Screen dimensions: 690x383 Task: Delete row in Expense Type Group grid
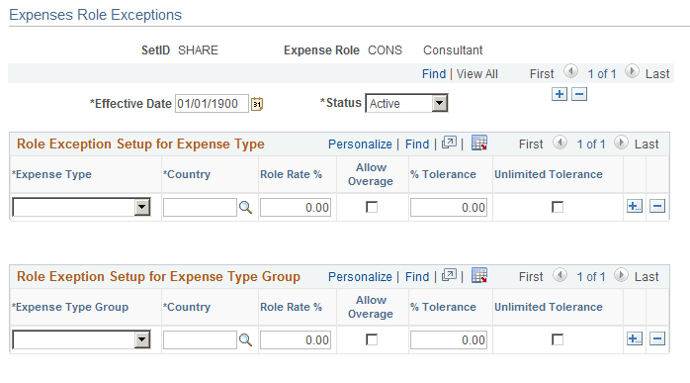657,338
